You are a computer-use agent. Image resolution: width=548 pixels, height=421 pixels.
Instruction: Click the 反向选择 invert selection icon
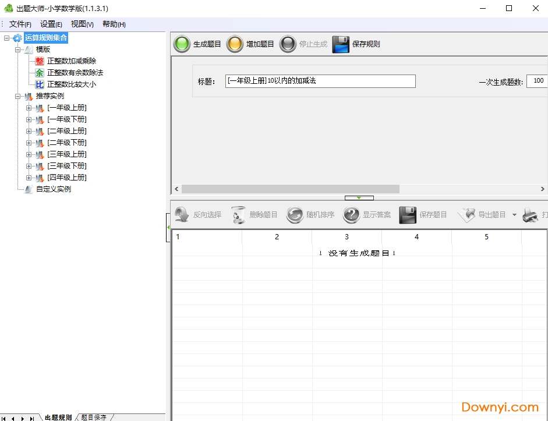click(182, 215)
